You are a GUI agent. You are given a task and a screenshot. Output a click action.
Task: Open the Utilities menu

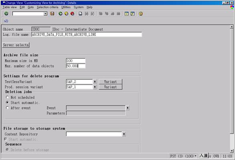tap(66, 7)
